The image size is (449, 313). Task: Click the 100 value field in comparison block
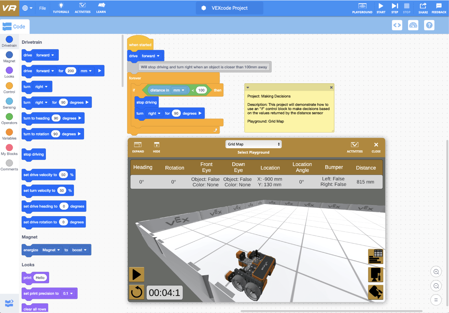(x=201, y=90)
